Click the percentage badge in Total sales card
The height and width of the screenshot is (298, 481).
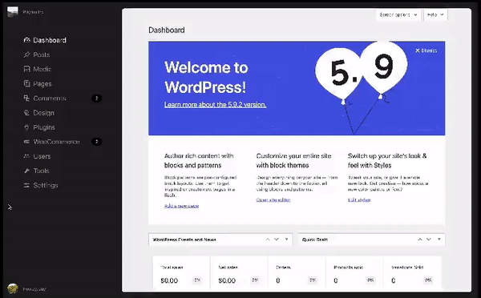[x=197, y=280]
